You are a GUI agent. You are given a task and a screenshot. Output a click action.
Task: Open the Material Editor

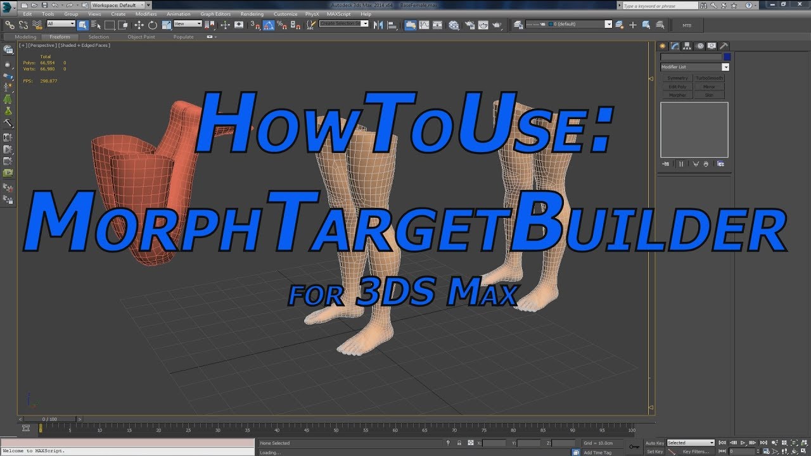(454, 25)
